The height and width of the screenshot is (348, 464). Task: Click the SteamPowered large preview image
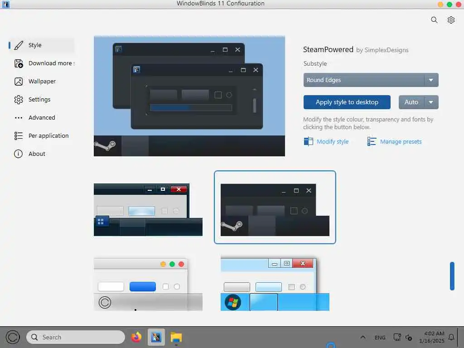coord(189,96)
